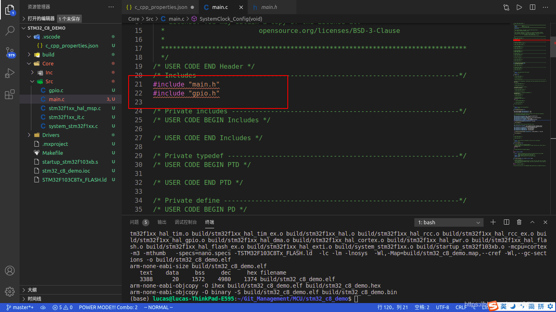Collapse the Core folder
Image resolution: width=556 pixels, height=312 pixels.
(x=70, y=63)
